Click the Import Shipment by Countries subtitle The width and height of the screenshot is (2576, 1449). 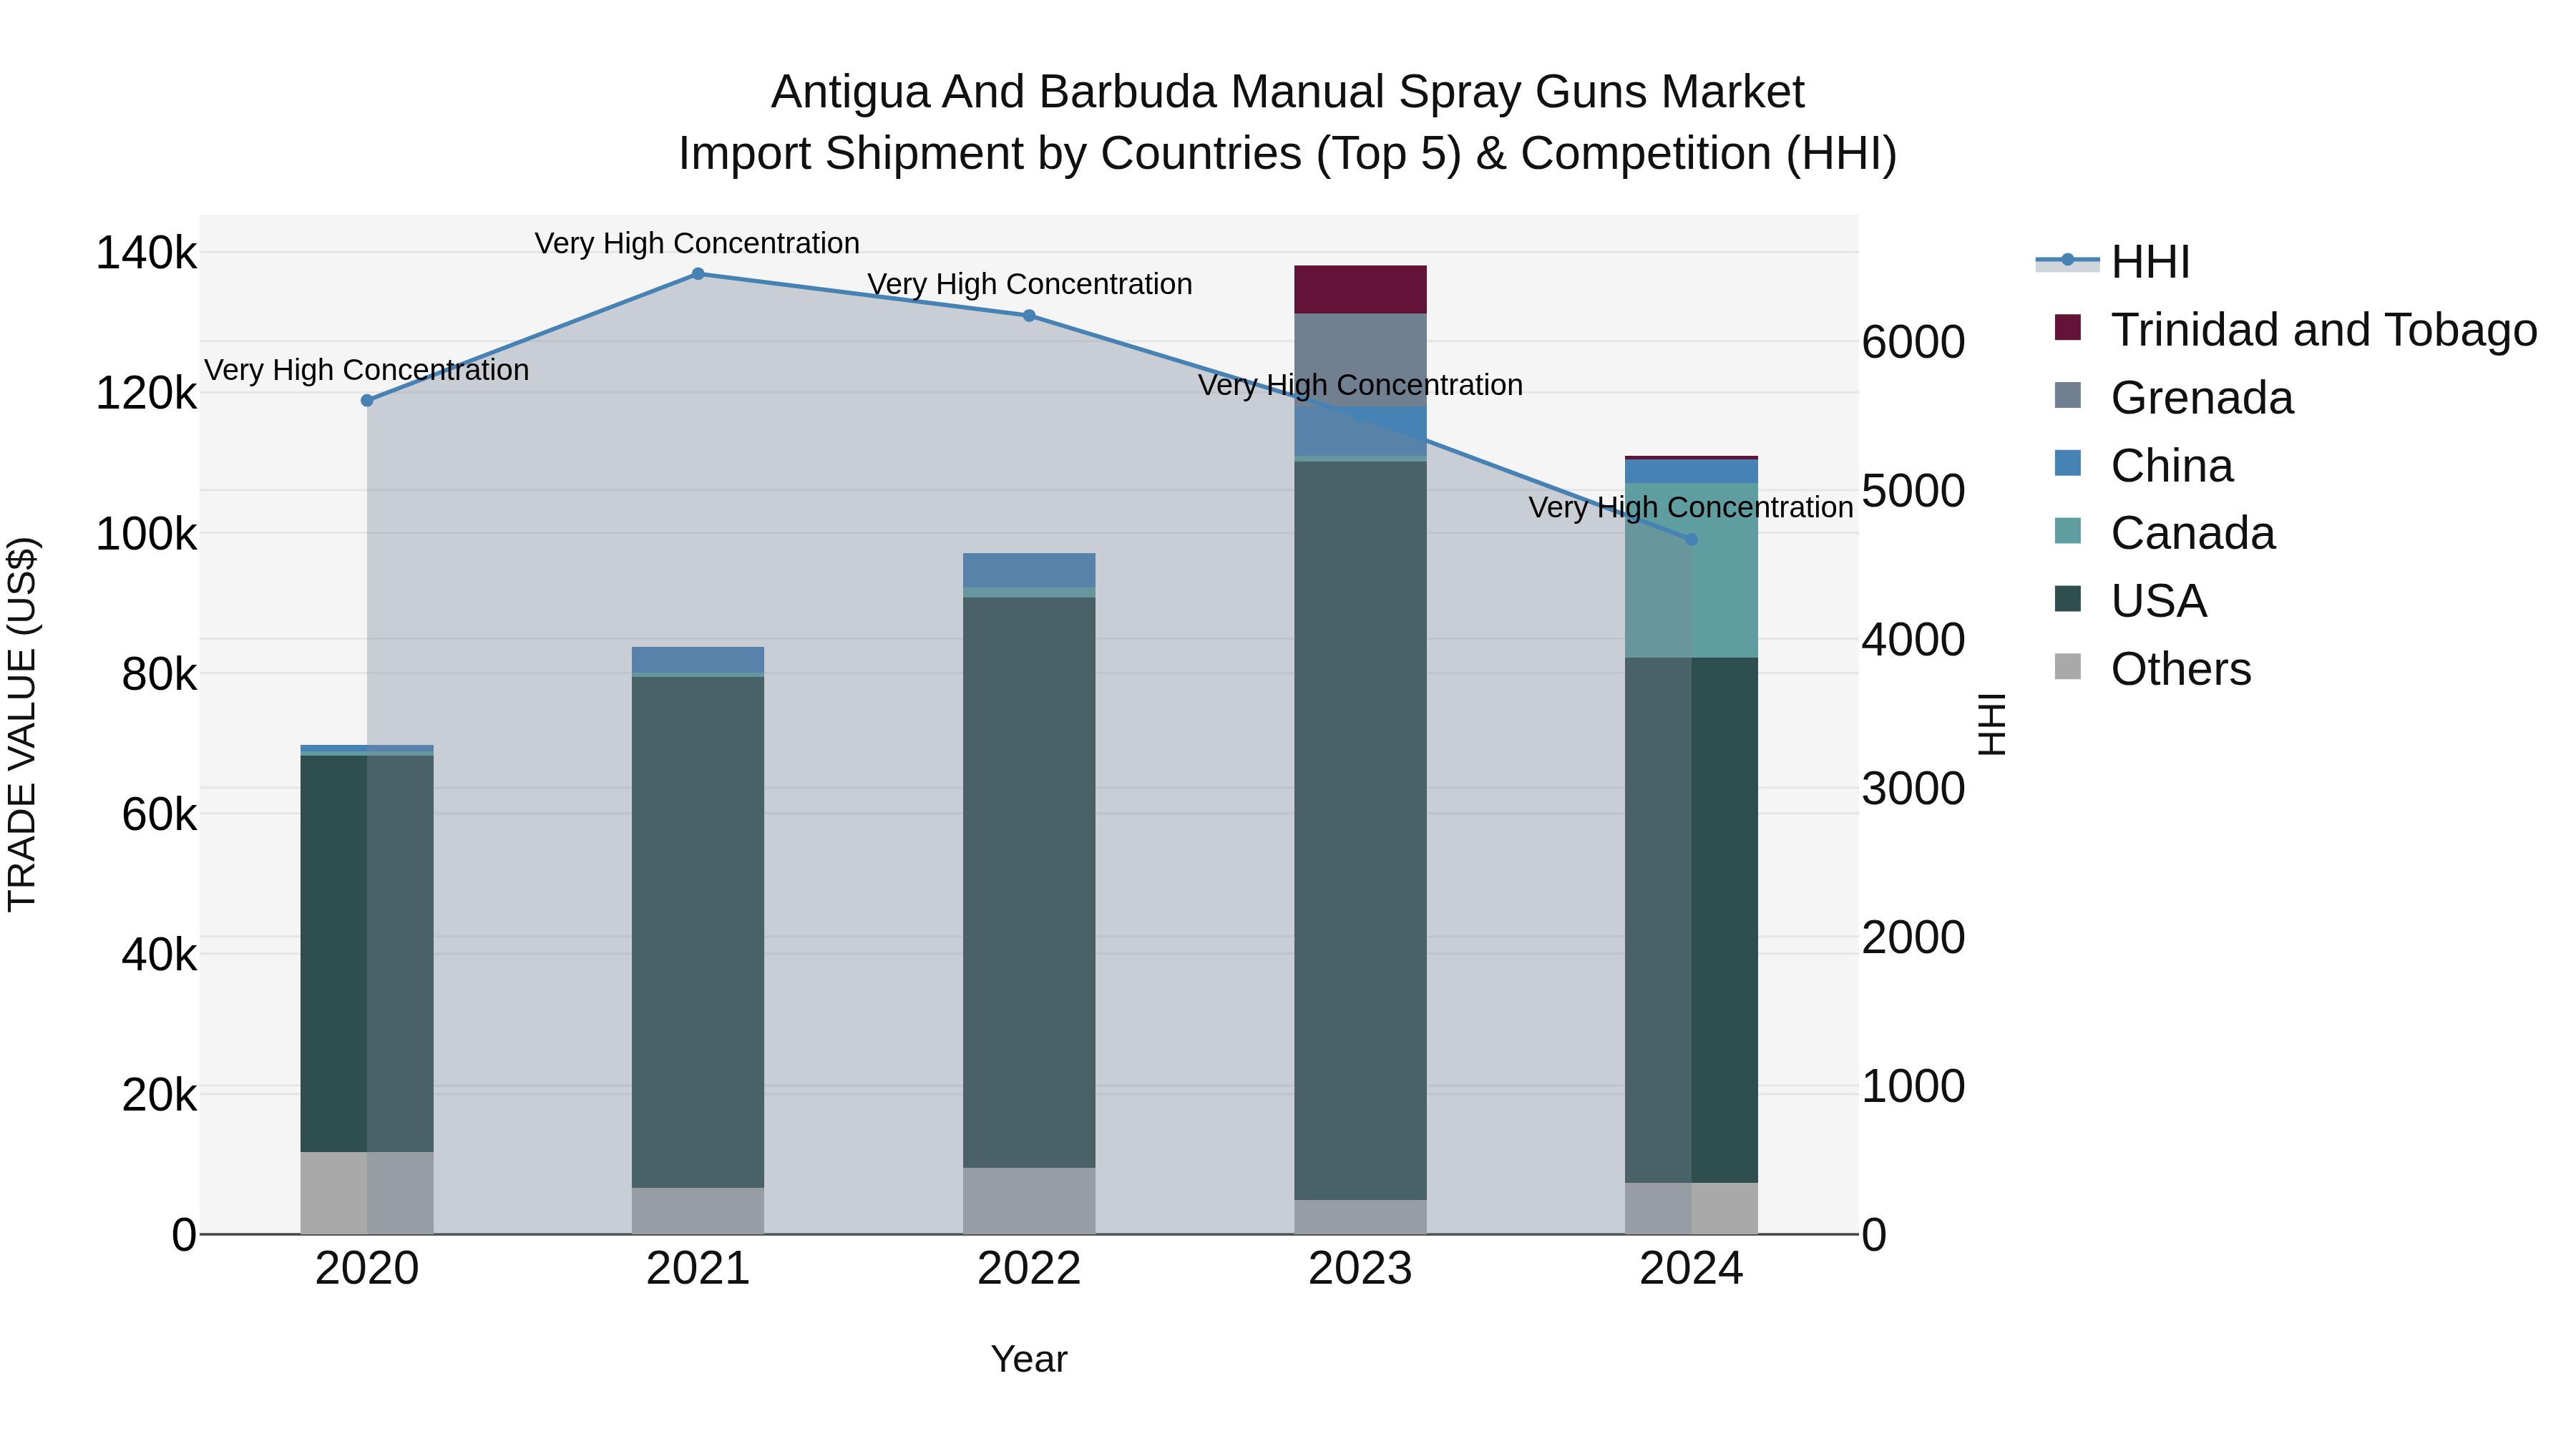pyautogui.click(x=1288, y=154)
